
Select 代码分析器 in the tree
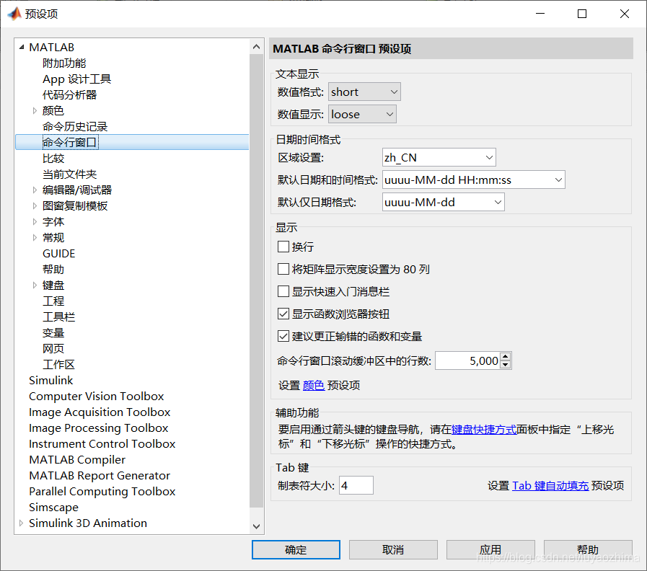[70, 95]
